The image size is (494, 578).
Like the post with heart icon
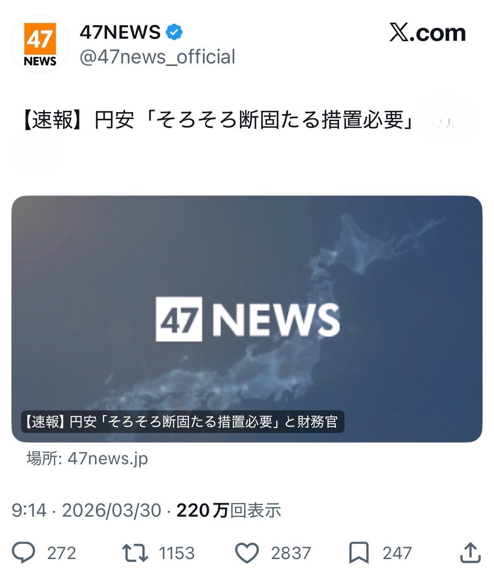(247, 553)
